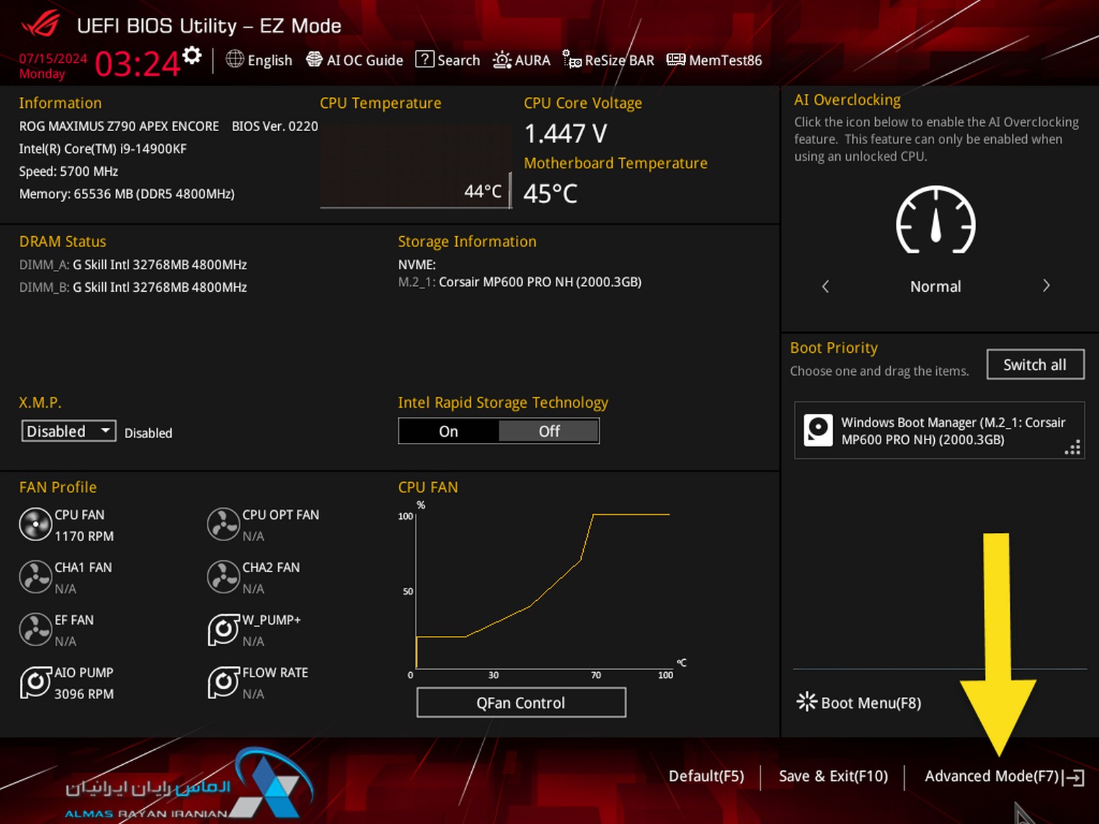Click the CPU FAN icon
Screen dimensions: 1099x824
coord(35,525)
